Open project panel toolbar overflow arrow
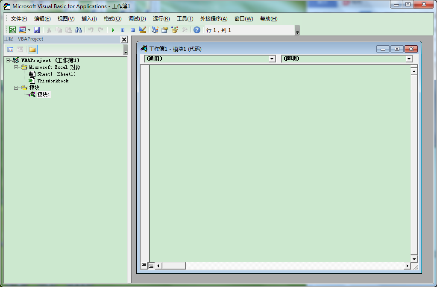Viewport: 437px width, 287px height. pyautogui.click(x=126, y=50)
